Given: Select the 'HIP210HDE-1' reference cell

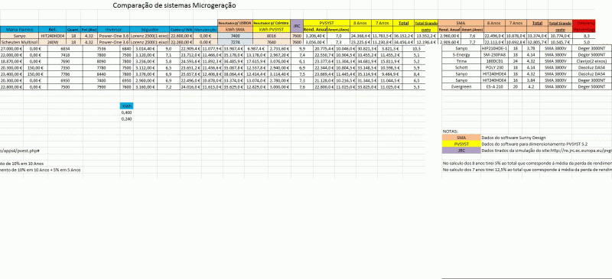Looking at the screenshot, I should click(x=494, y=48).
